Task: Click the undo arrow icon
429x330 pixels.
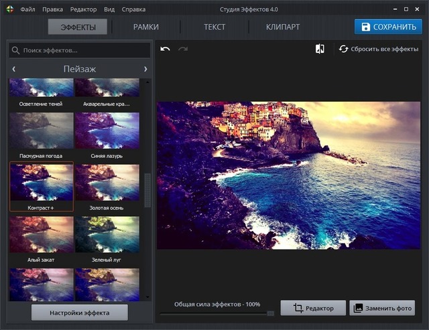Action: [166, 49]
